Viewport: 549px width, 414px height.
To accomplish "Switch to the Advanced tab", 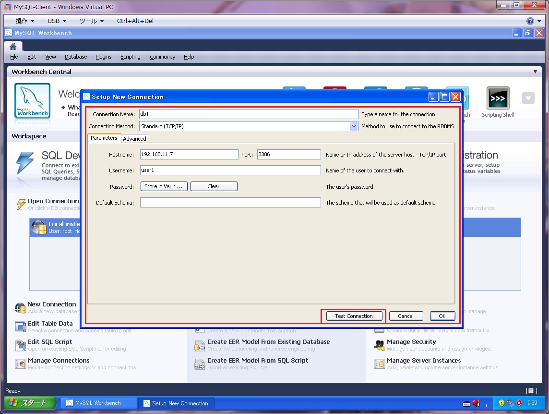I will click(x=134, y=139).
